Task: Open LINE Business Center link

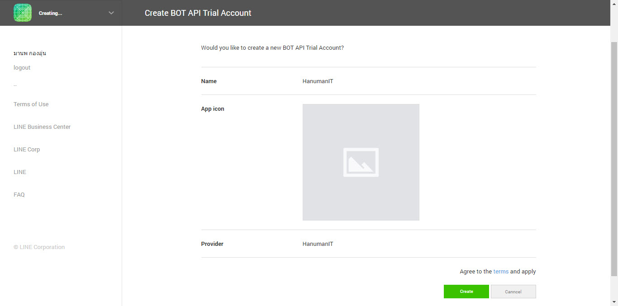Action: [42, 127]
